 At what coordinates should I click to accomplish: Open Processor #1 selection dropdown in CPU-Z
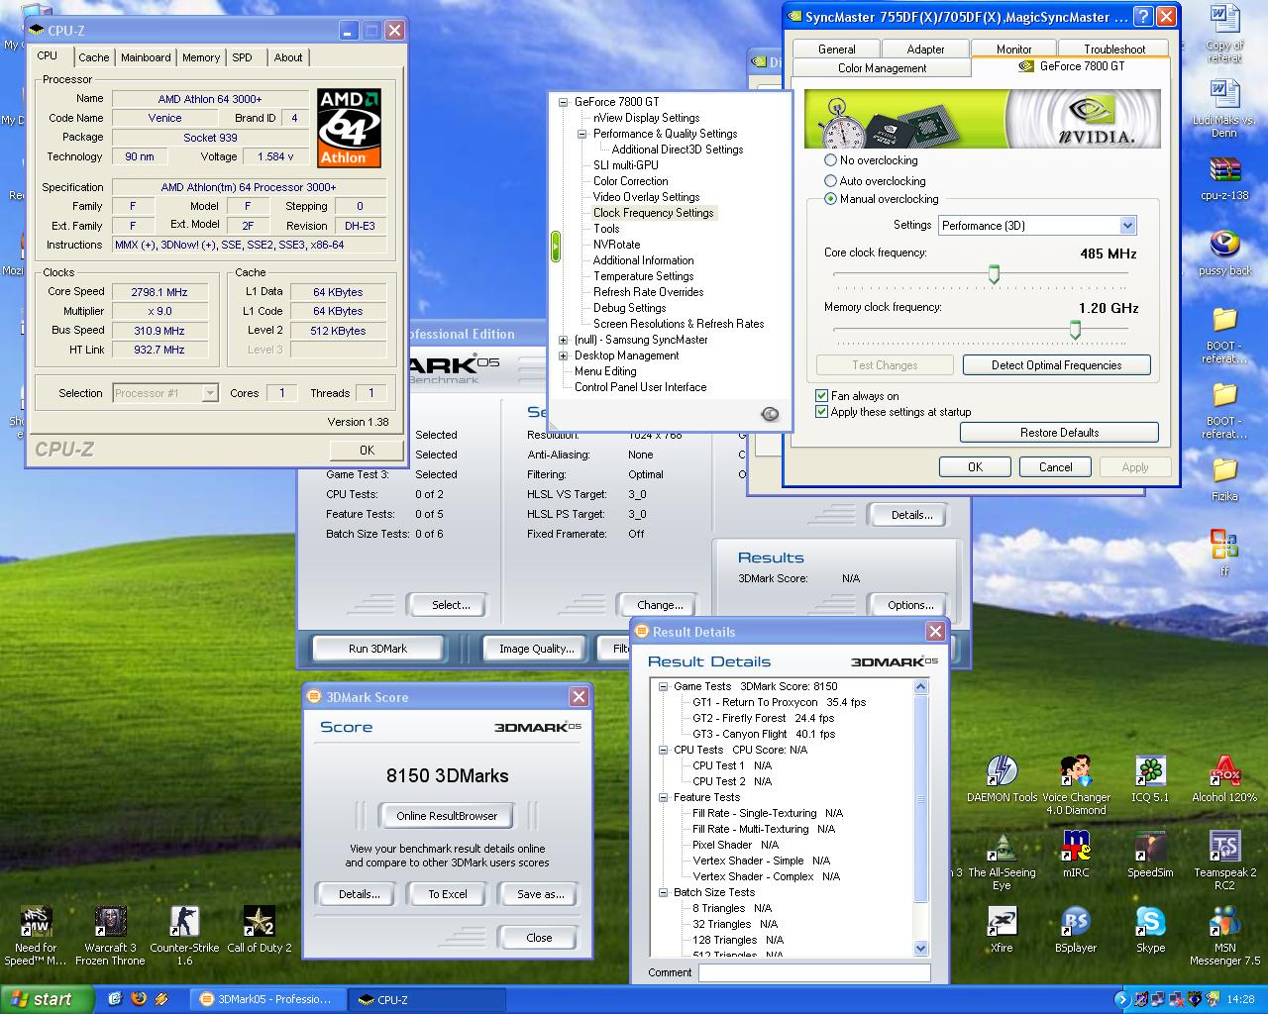tap(165, 393)
